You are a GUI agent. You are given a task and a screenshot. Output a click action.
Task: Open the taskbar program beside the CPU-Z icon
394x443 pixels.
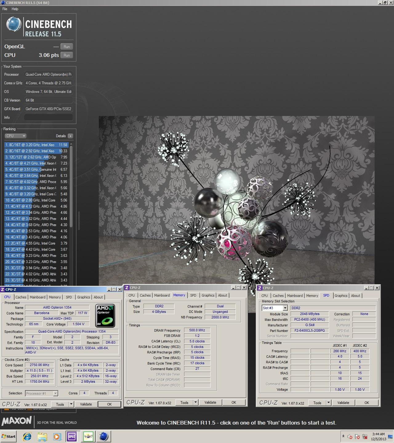88,436
